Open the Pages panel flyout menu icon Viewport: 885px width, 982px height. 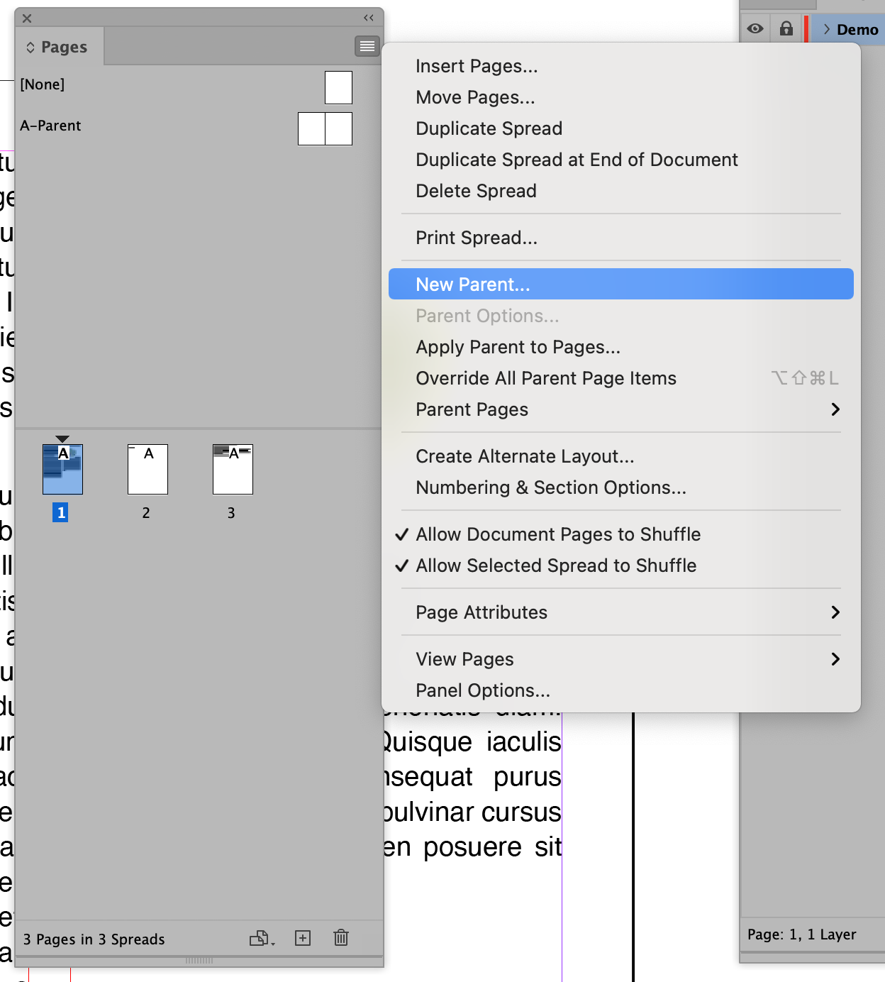367,46
